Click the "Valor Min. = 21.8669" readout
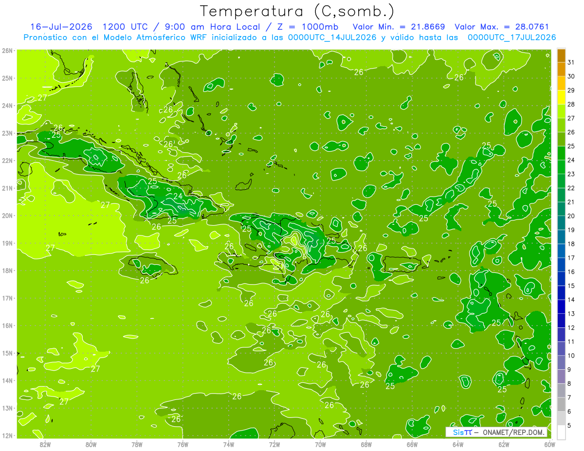The width and height of the screenshot is (584, 451). point(399,27)
